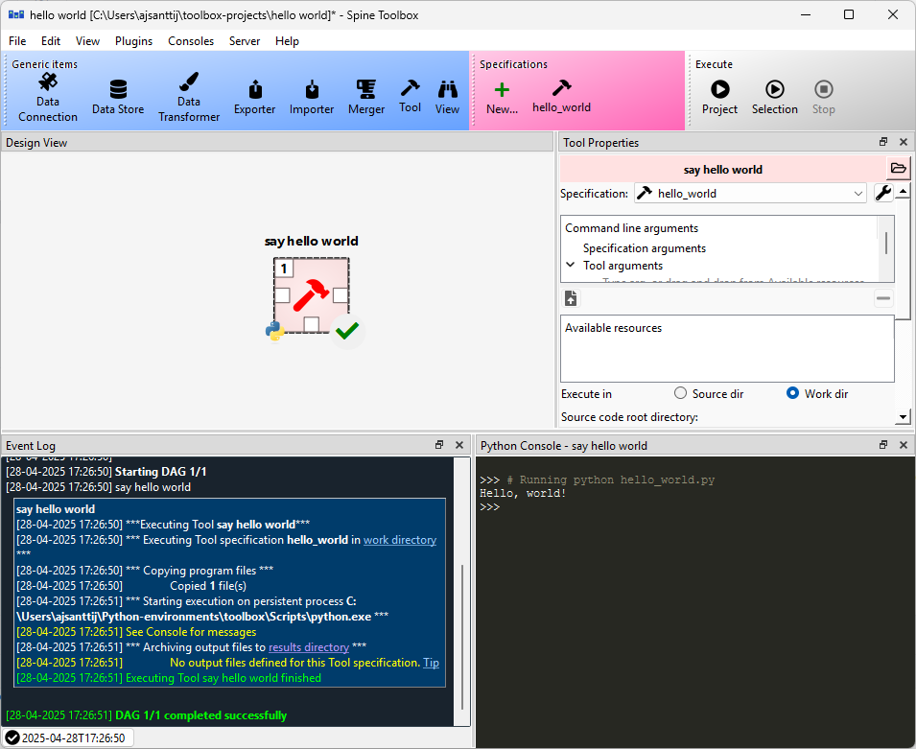
Task: Open the work directory link
Action: pyautogui.click(x=400, y=540)
